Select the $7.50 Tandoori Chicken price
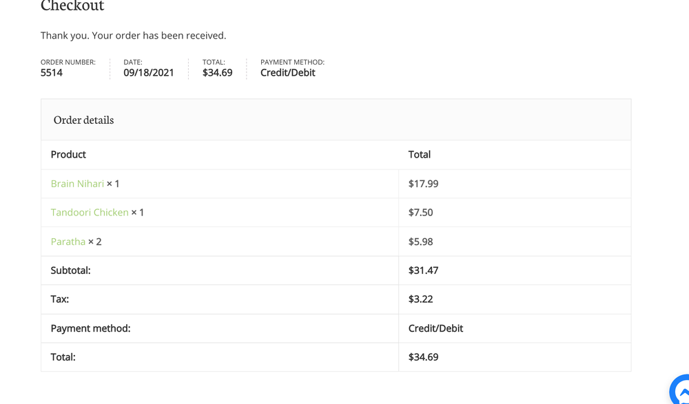This screenshot has height=404, width=689. pos(420,213)
